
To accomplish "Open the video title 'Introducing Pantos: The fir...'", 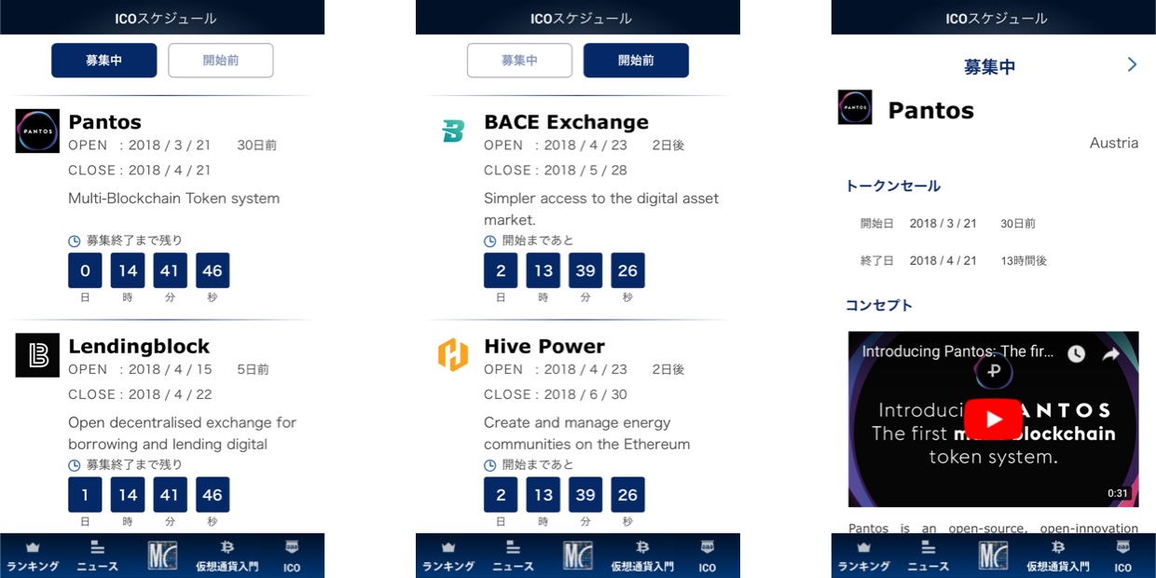I will coord(958,352).
